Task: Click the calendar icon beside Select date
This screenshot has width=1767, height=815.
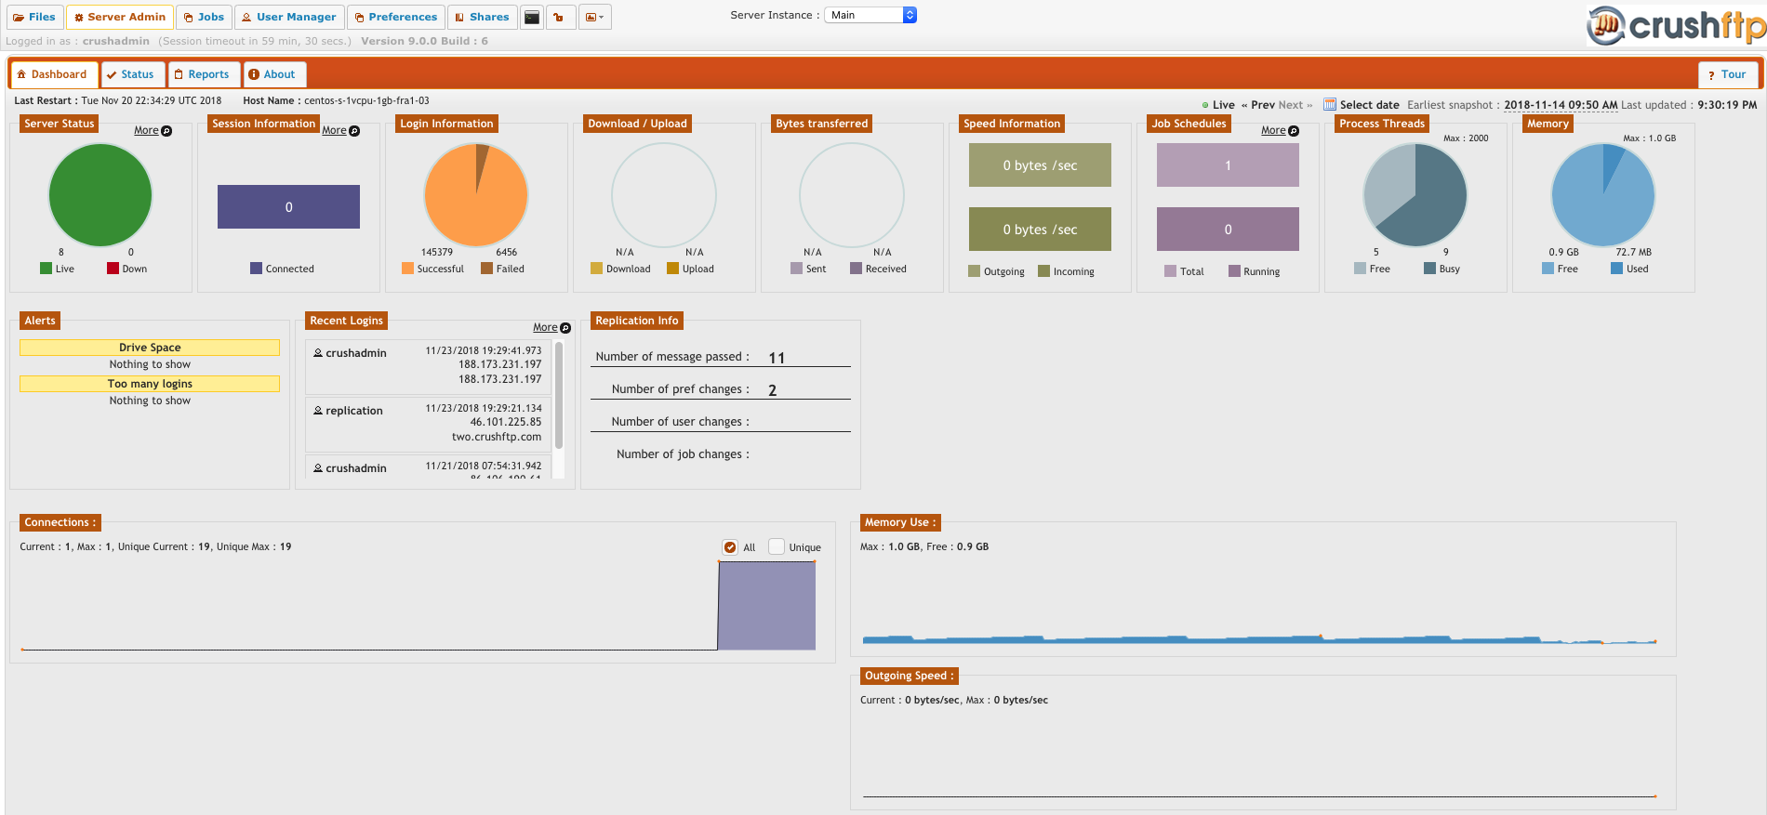Action: coord(1330,105)
